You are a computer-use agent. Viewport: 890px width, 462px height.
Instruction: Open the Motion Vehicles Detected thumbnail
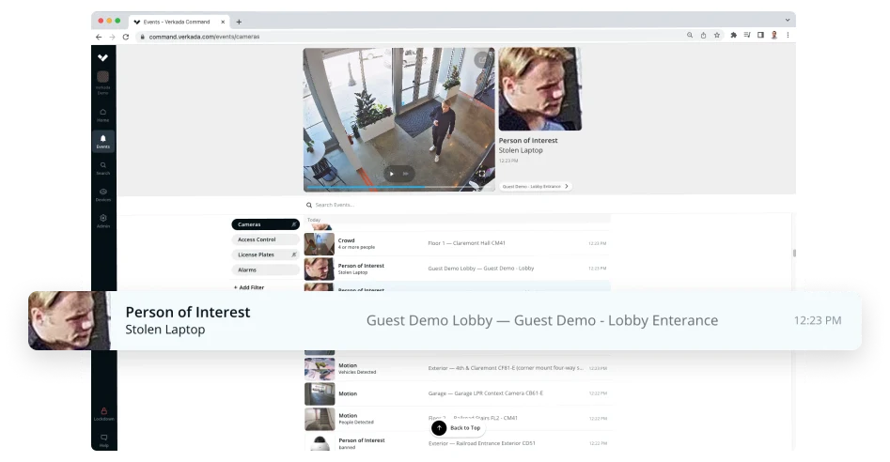(x=320, y=369)
